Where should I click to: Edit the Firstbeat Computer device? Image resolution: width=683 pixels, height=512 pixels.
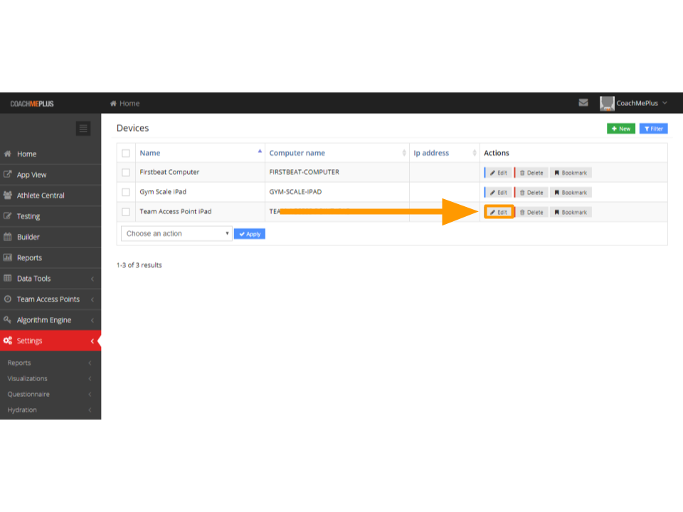point(498,173)
